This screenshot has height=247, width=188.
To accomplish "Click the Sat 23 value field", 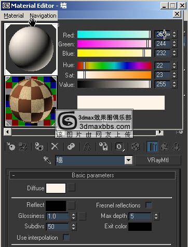I will tap(162, 75).
